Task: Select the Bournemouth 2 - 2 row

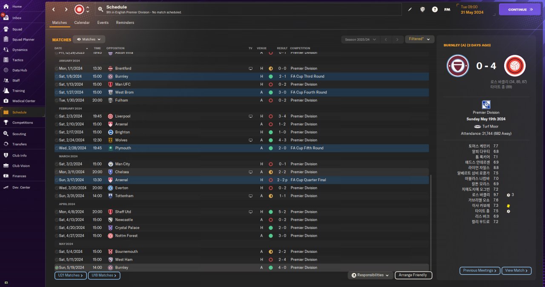Action: point(241,252)
